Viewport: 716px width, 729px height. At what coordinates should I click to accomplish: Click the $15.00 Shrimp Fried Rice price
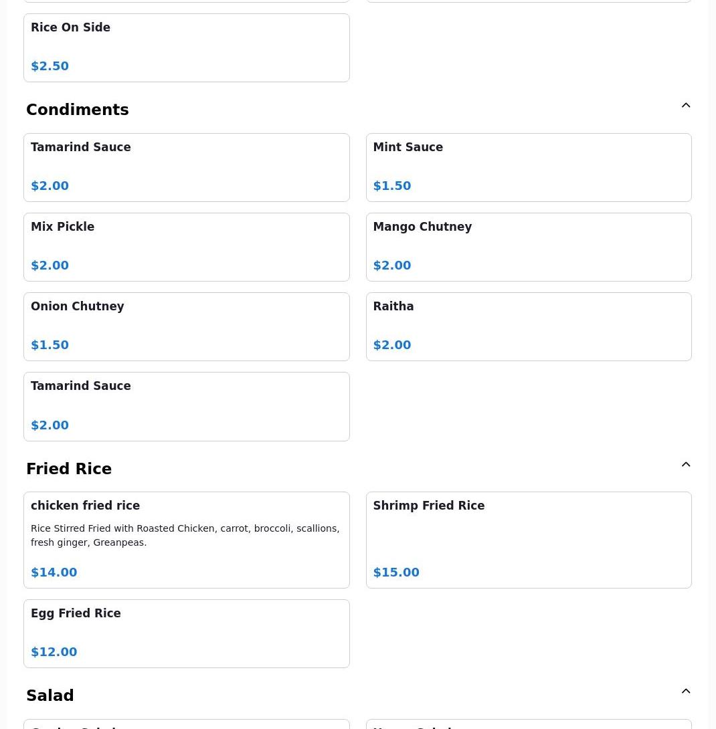pyautogui.click(x=396, y=572)
